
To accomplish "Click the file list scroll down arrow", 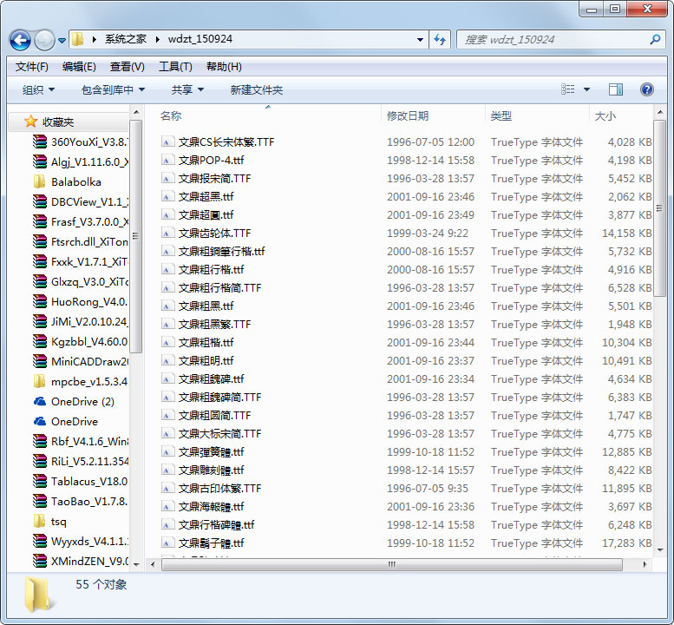I will pyautogui.click(x=659, y=549).
